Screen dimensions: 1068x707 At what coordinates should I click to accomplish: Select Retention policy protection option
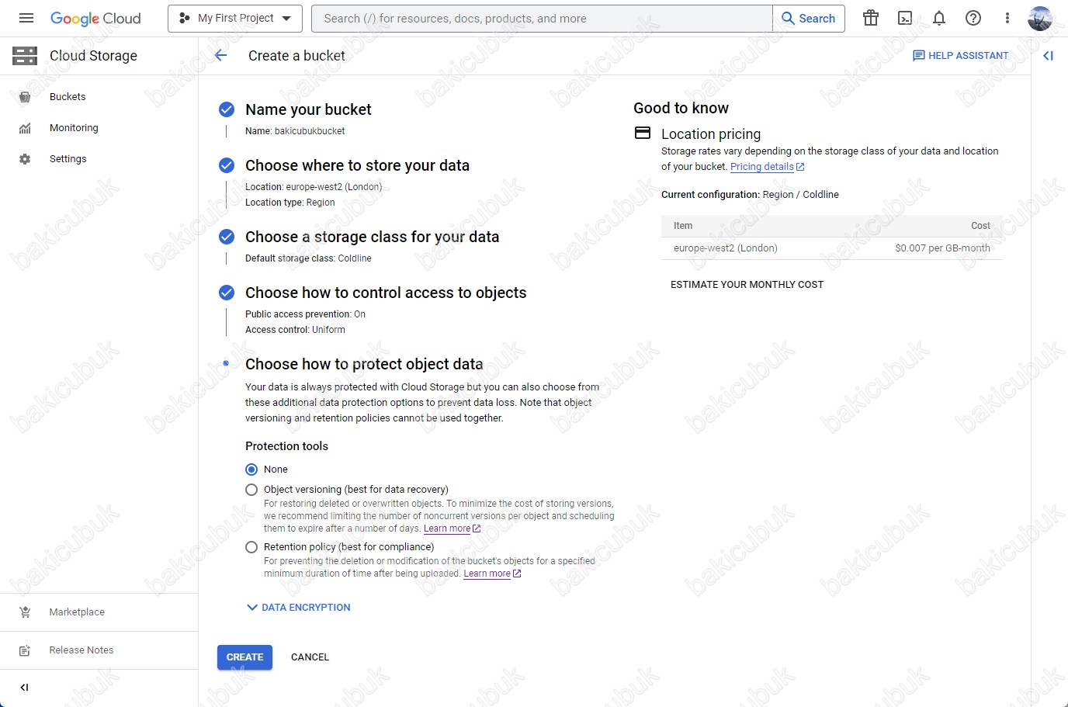pos(251,547)
